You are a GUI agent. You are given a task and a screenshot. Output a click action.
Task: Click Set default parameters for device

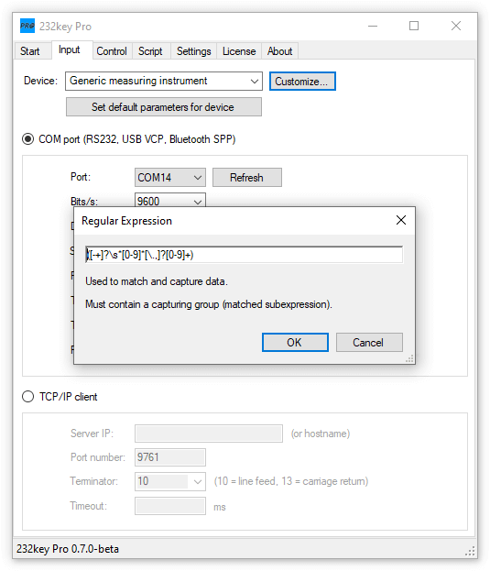click(164, 107)
